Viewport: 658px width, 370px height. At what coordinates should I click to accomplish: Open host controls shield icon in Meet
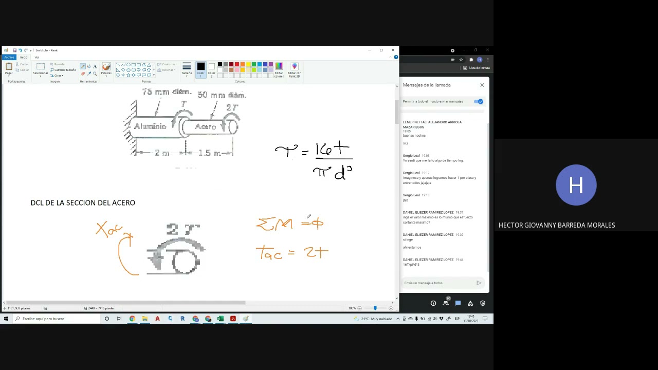(x=483, y=303)
